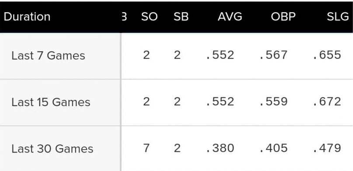The height and width of the screenshot is (171, 353).
Task: Click the .380 AVG value for Last 30 Games
Action: 220,148
